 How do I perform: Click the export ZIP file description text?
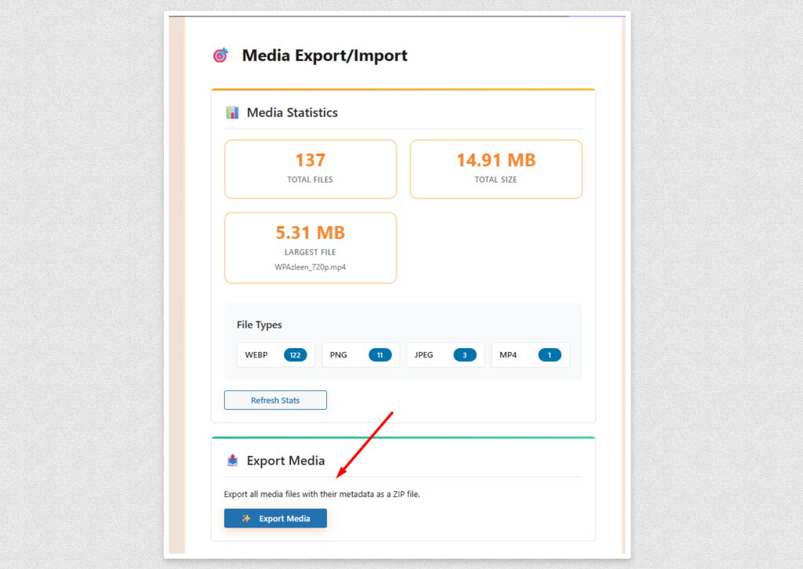(322, 495)
